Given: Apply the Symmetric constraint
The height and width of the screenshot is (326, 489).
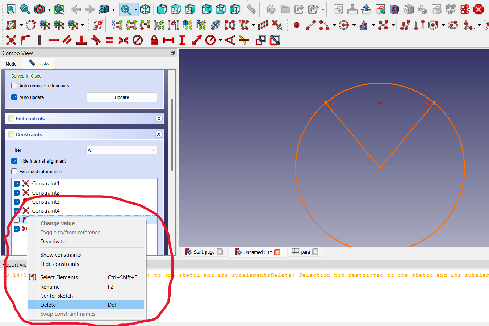Looking at the screenshot, I should point(124,40).
